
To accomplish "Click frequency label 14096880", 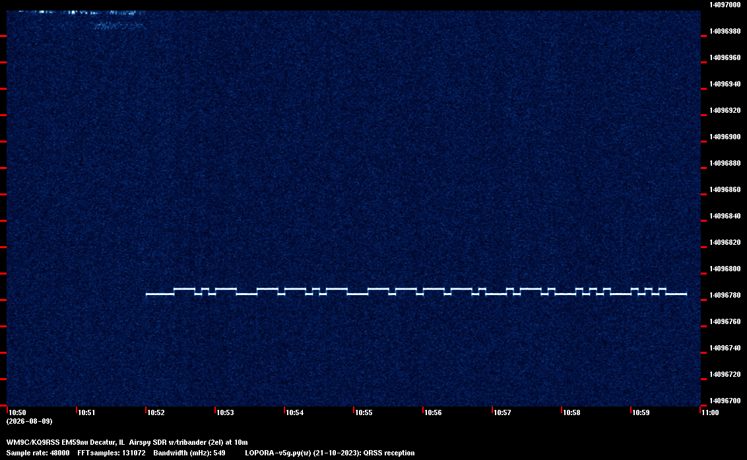I will pos(725,163).
